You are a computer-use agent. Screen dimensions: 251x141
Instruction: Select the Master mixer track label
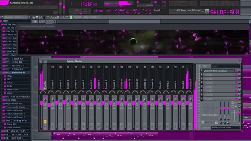(45, 85)
